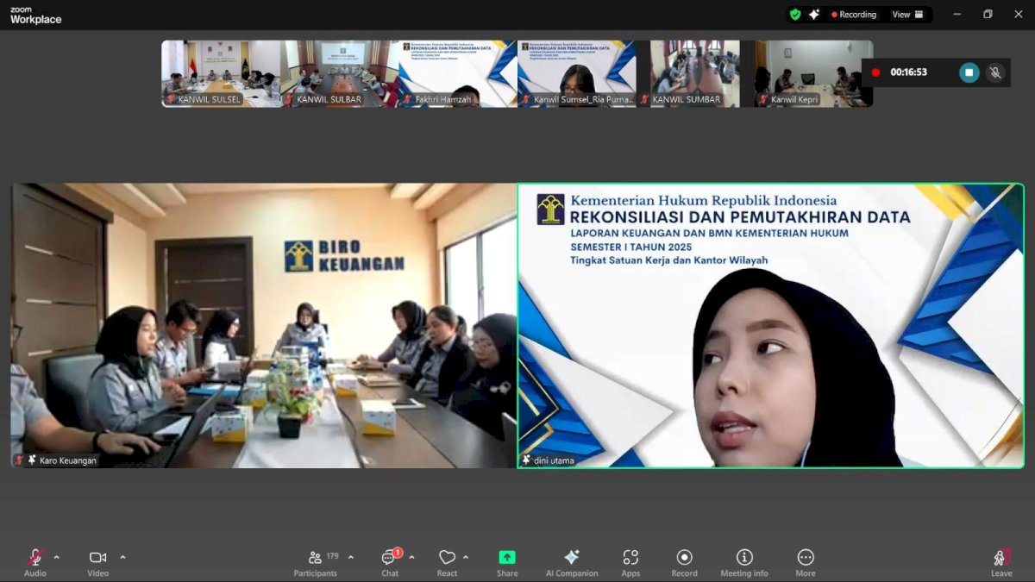This screenshot has height=582, width=1035.
Task: Stop the active recording
Action: [x=969, y=72]
